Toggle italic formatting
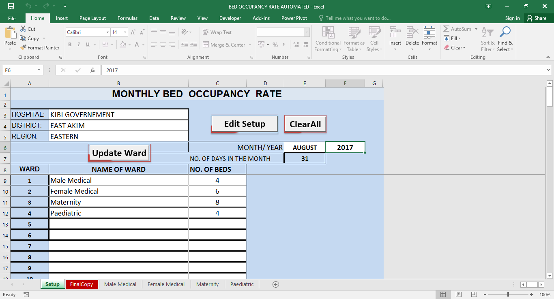 78,45
